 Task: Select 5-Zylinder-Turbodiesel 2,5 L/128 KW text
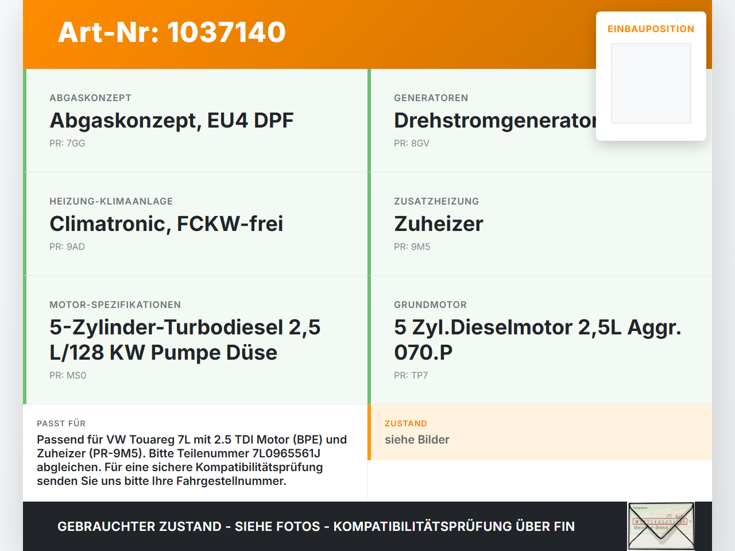[x=185, y=340]
